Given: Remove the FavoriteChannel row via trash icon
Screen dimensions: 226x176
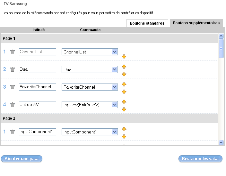Looking at the screenshot, I should 13,87.
